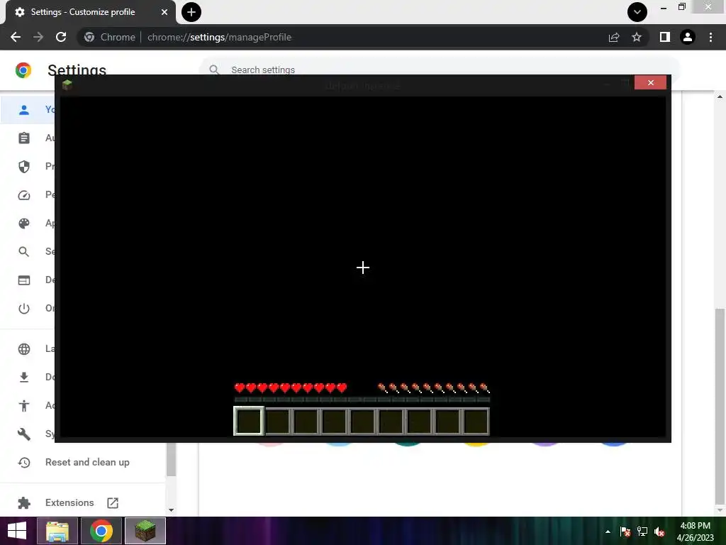Click Chrome back arrow button
Screen dimensions: 726x545
[x=16, y=37]
